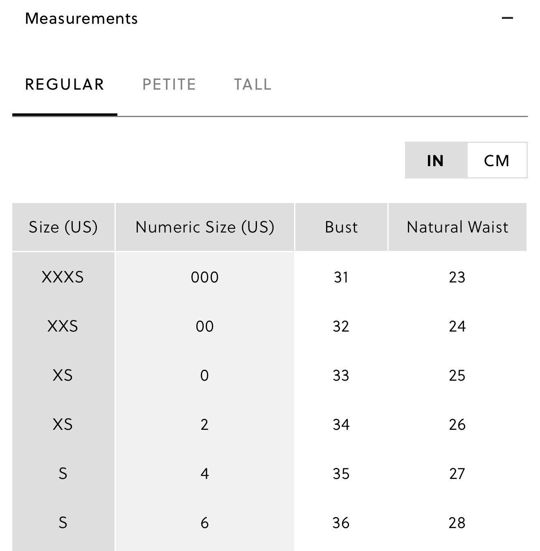Click the Bust column header
This screenshot has height=551, width=540.
click(341, 227)
